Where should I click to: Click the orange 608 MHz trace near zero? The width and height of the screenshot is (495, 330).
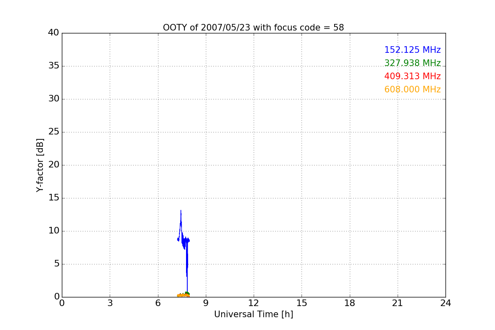(x=182, y=295)
